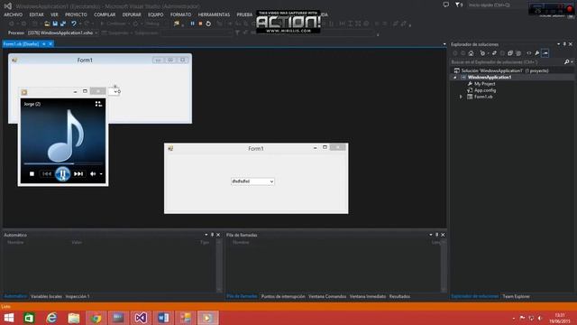
Task: Switch media player to library view
Action: coord(98,105)
